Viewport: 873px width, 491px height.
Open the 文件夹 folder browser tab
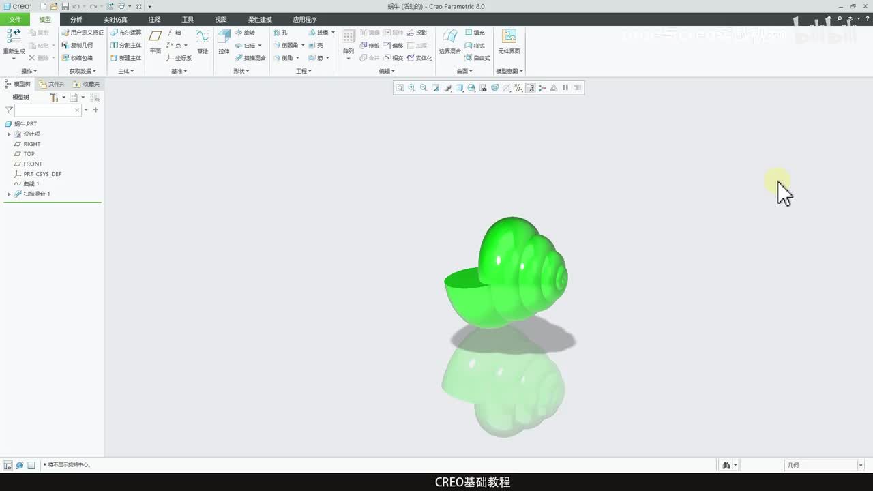pos(52,84)
